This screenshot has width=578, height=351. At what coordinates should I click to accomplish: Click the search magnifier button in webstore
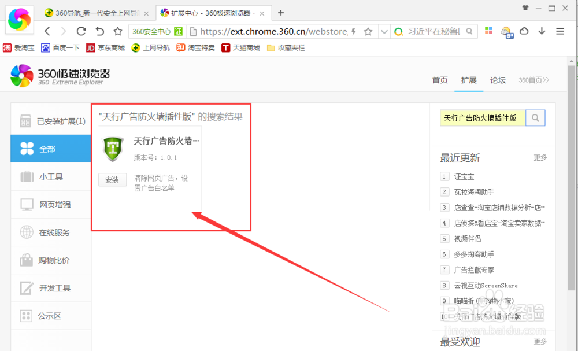point(535,118)
